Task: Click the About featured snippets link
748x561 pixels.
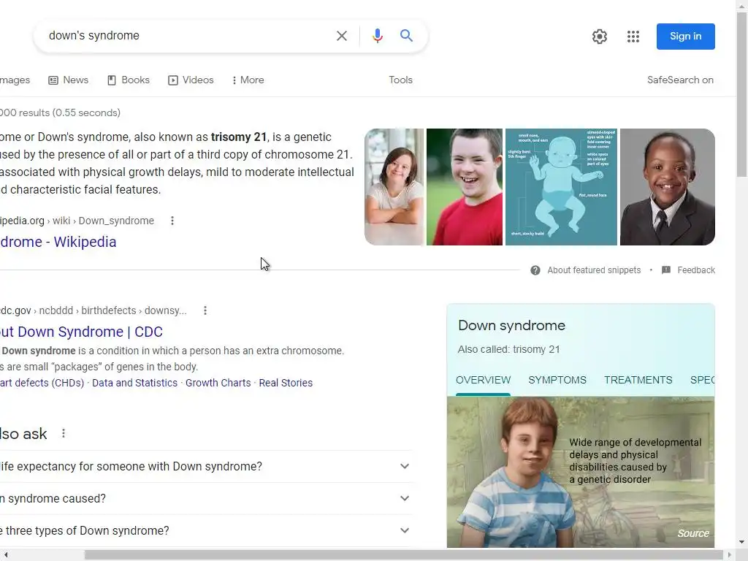Action: coord(594,270)
